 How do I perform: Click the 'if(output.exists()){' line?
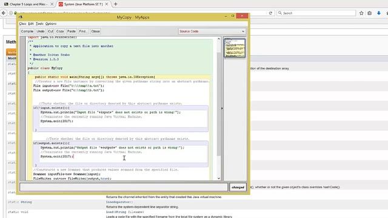(52, 143)
